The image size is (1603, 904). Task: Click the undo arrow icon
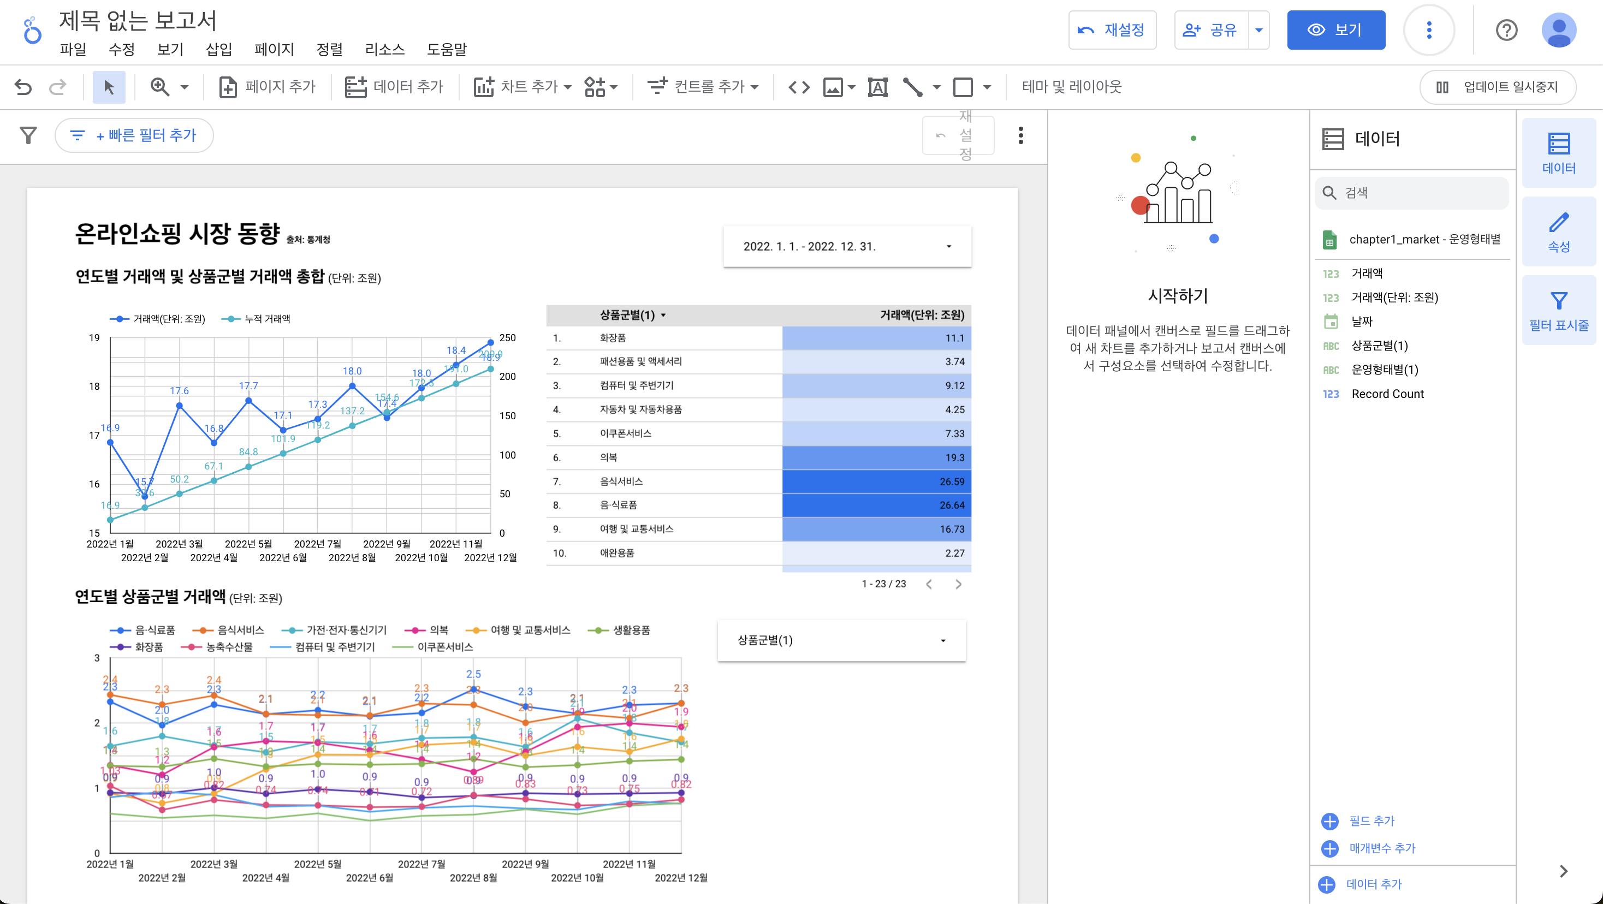coord(23,87)
